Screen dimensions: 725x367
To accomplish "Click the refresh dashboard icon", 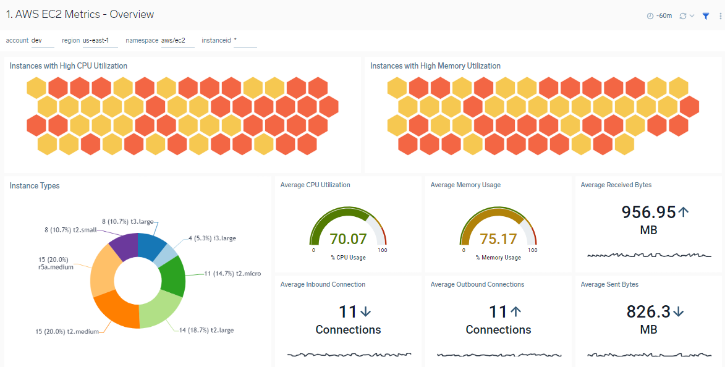I will pyautogui.click(x=682, y=15).
